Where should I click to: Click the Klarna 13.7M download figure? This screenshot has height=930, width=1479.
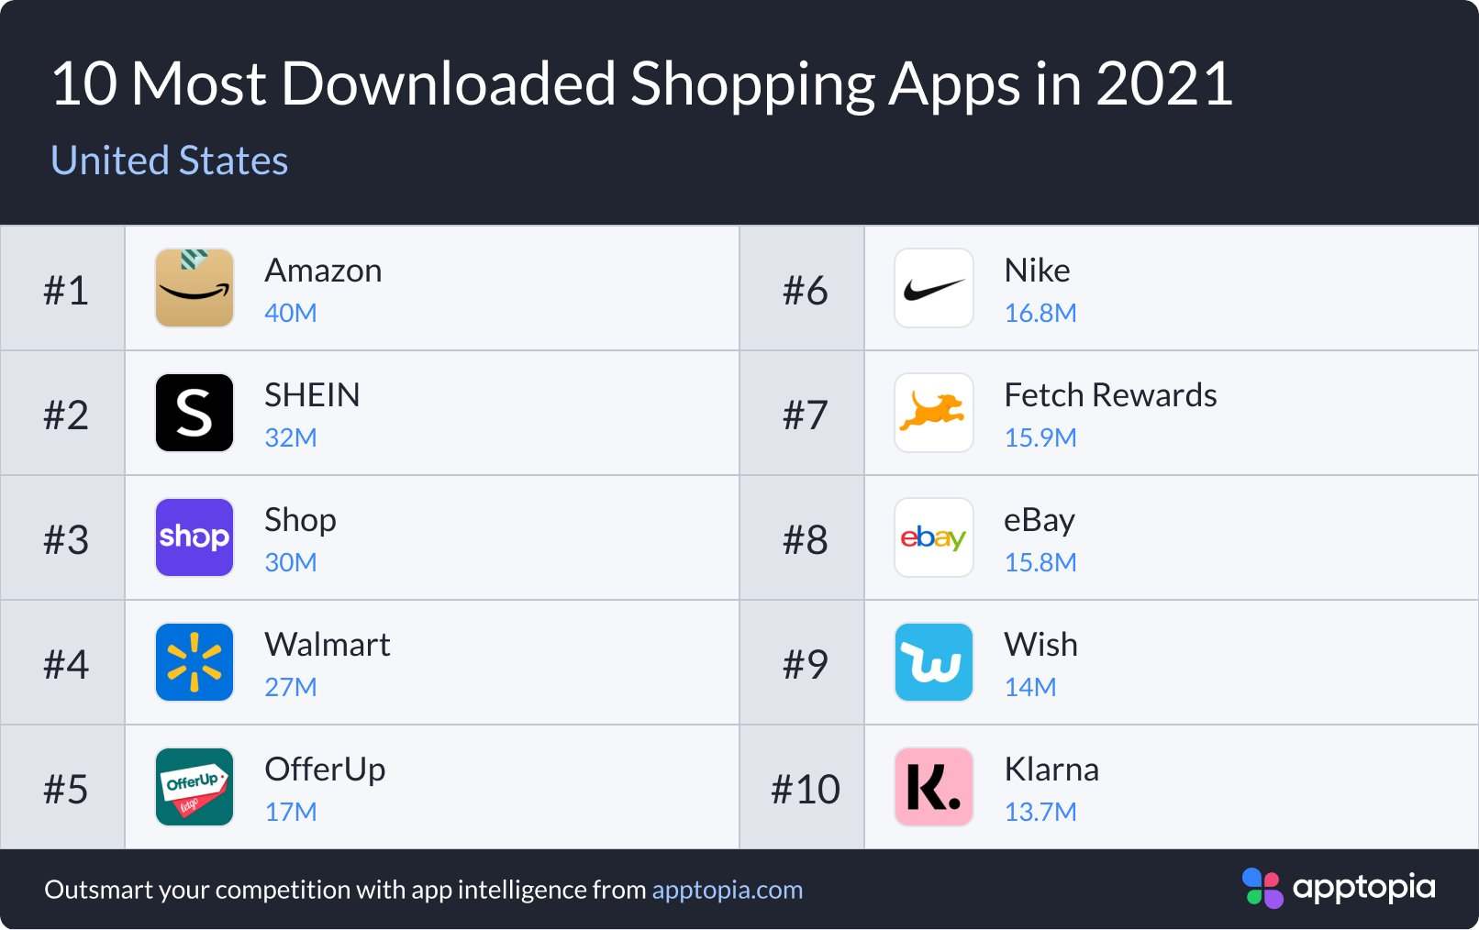click(x=1040, y=812)
